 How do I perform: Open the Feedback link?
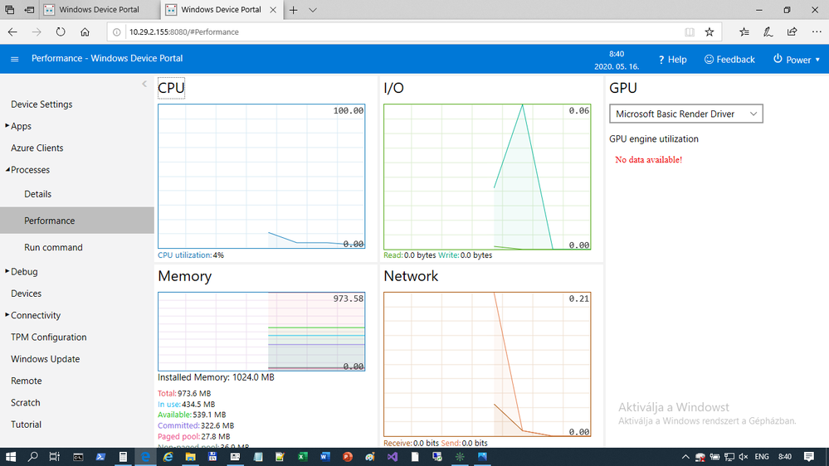tap(729, 60)
